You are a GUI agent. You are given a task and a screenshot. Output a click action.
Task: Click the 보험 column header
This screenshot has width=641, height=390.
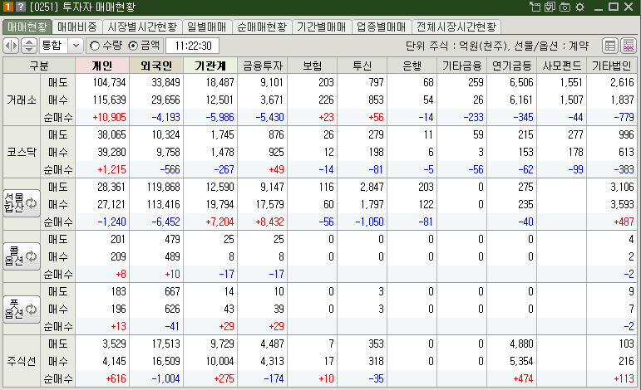click(313, 66)
